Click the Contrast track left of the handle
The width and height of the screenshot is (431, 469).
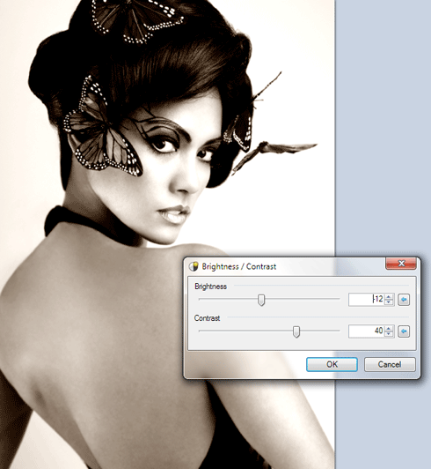click(245, 331)
